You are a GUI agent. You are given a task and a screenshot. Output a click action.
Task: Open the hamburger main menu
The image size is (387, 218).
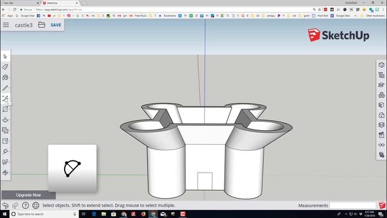click(x=6, y=25)
